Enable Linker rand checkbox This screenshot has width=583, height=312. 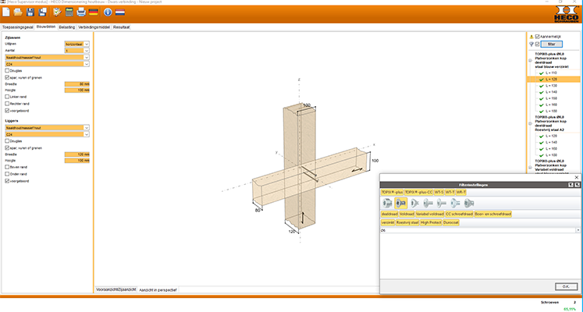tap(7, 97)
